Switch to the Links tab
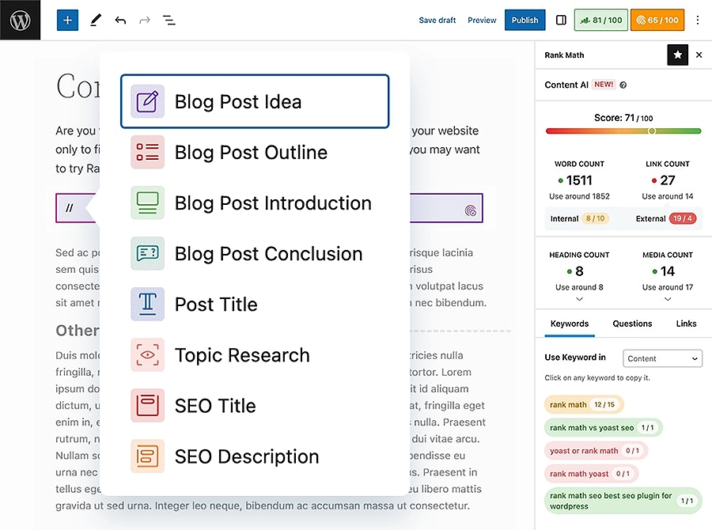The height and width of the screenshot is (530, 712). coord(685,324)
